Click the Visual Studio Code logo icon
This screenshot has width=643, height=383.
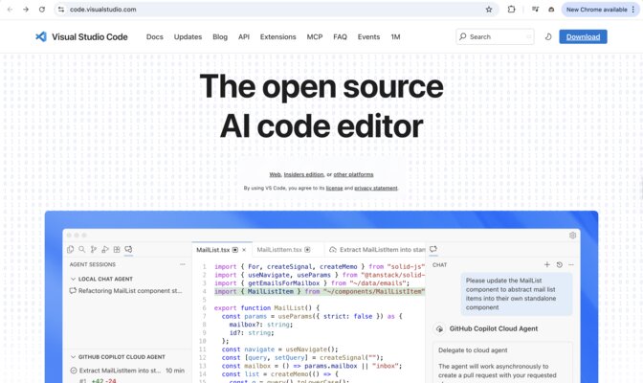coord(40,36)
